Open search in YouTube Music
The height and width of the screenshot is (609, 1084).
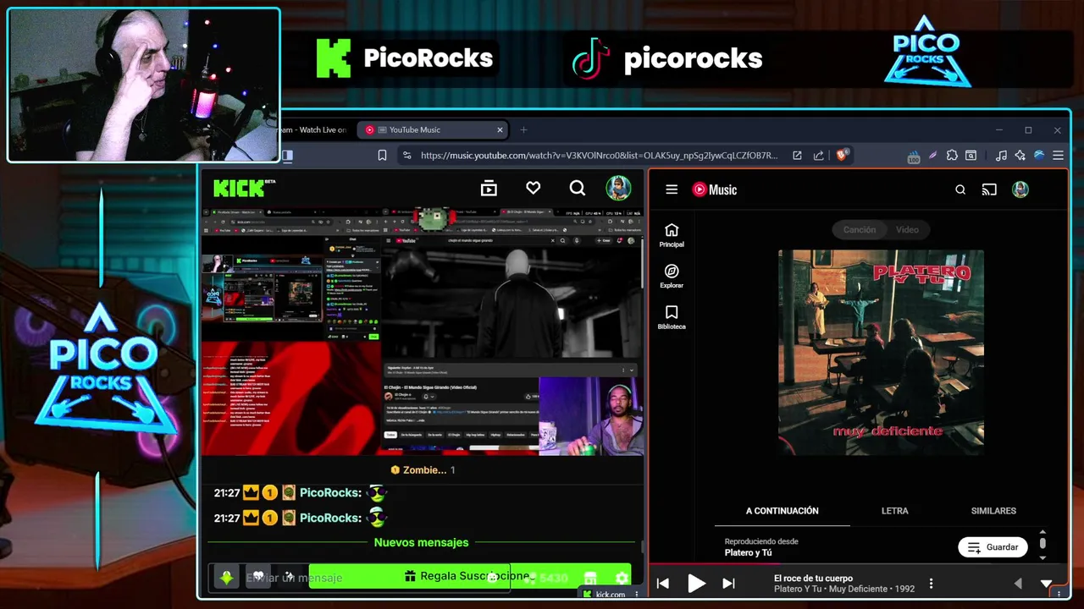click(x=960, y=189)
